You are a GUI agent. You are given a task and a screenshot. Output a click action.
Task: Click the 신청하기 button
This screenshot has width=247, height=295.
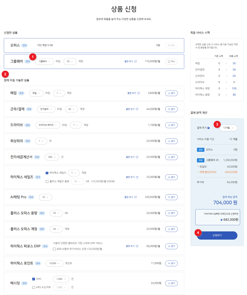[217, 235]
